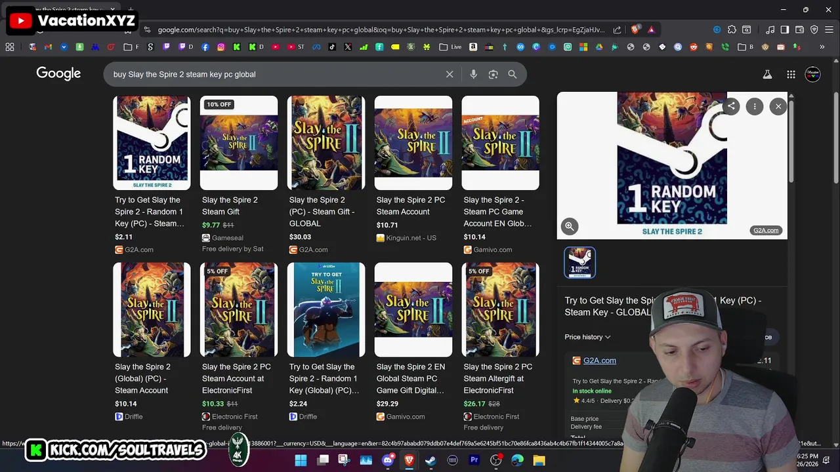Open Microsoft Edge from the taskbar
The width and height of the screenshot is (840, 472).
point(517,460)
